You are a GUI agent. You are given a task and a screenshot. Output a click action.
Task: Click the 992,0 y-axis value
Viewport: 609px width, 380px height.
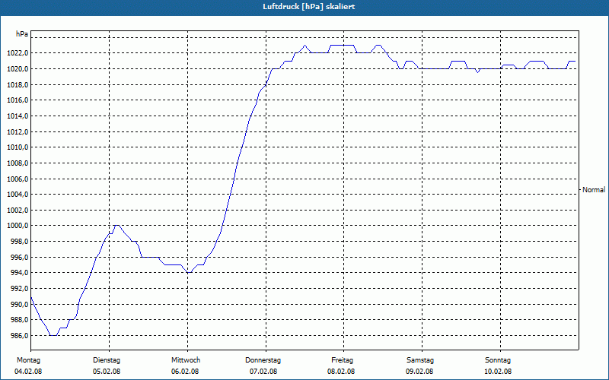coord(19,289)
